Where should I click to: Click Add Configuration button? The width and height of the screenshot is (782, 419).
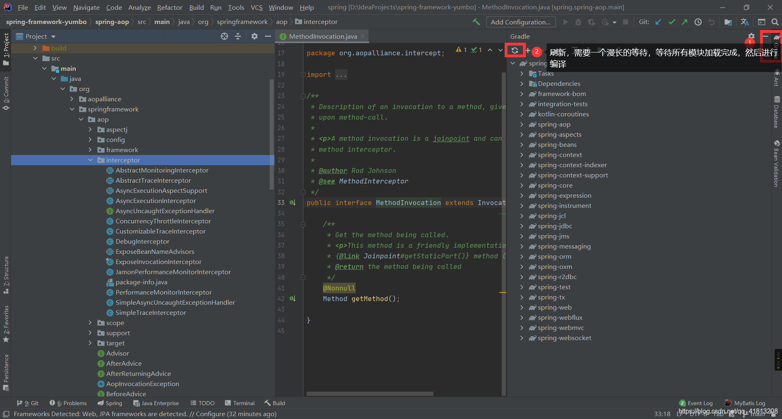(521, 22)
